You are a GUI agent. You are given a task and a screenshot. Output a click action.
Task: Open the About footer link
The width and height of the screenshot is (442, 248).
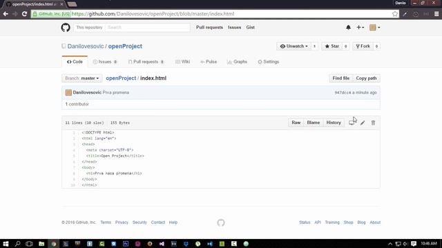(x=375, y=223)
